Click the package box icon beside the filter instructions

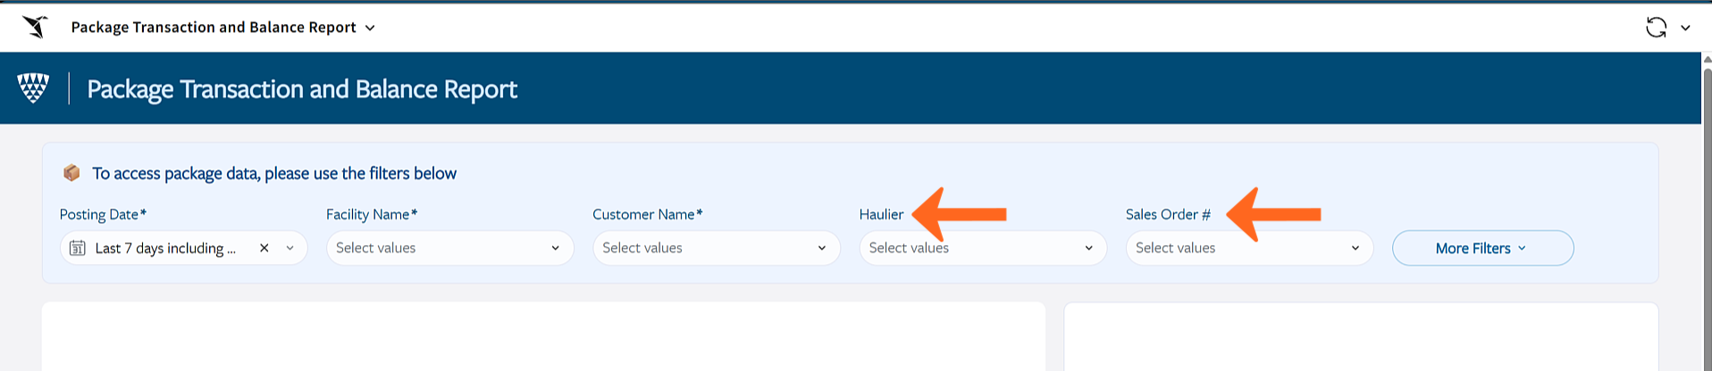click(71, 173)
